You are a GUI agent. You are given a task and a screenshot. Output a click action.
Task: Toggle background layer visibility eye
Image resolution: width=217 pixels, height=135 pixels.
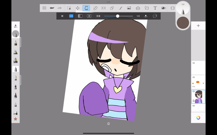194,106
